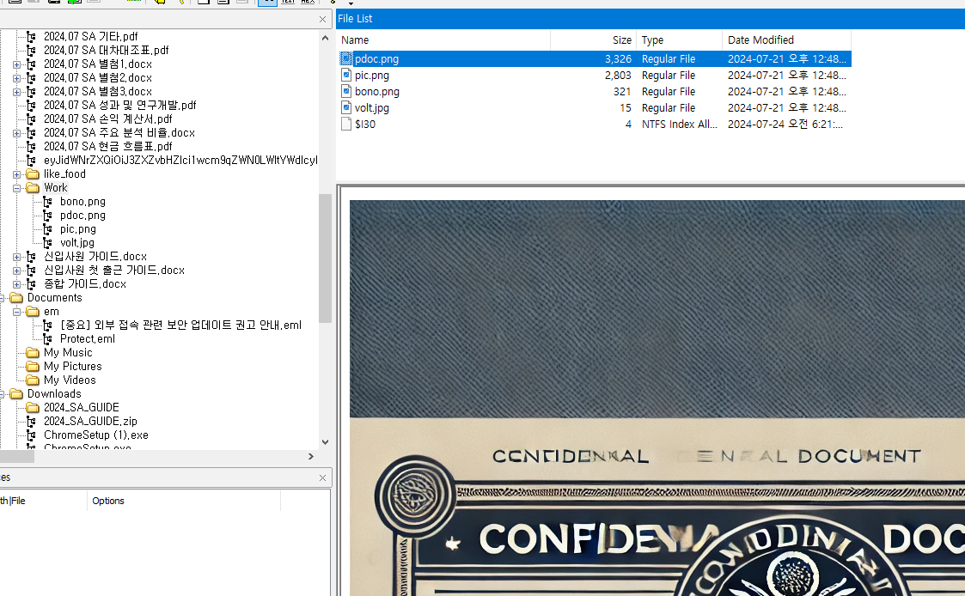
Task: Select 2024.07 SA 성과 및 연구개발.pdf in tree
Action: pos(120,105)
